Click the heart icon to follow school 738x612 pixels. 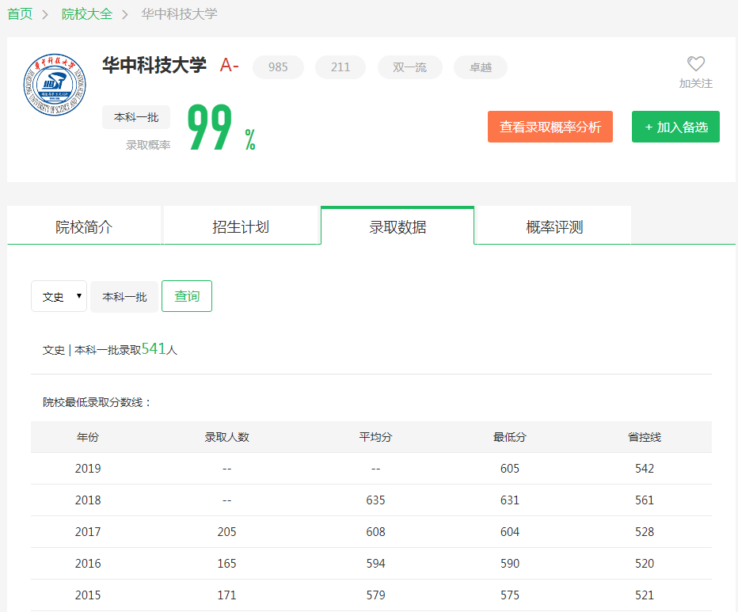(x=696, y=63)
